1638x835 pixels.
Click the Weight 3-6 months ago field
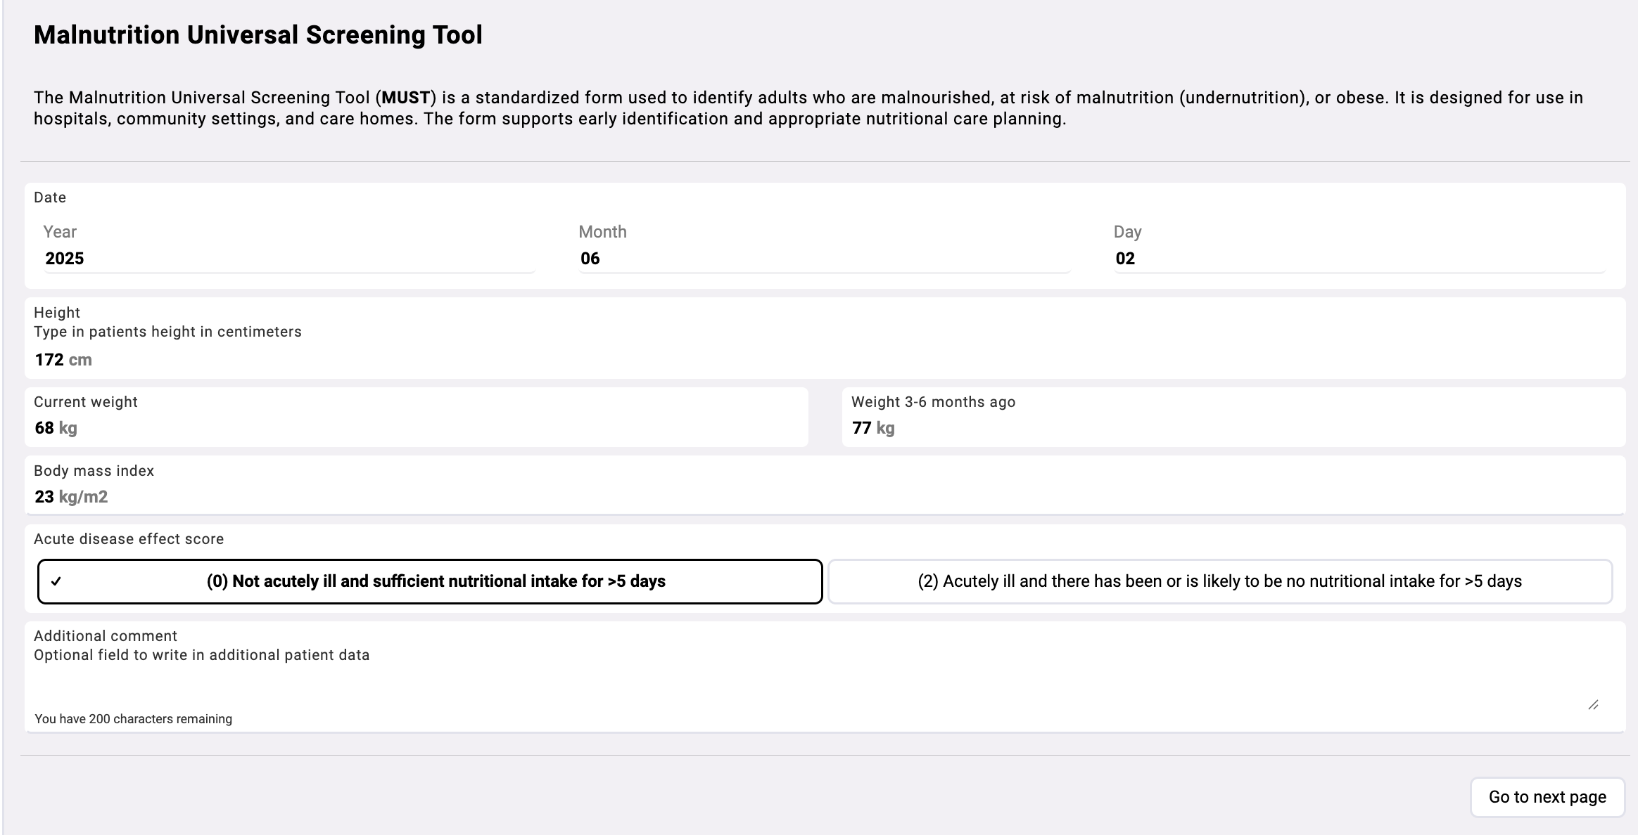click(1233, 428)
